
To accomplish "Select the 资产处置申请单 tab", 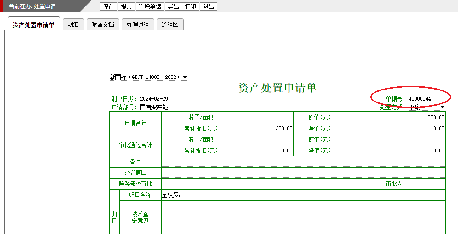I will (x=34, y=25).
